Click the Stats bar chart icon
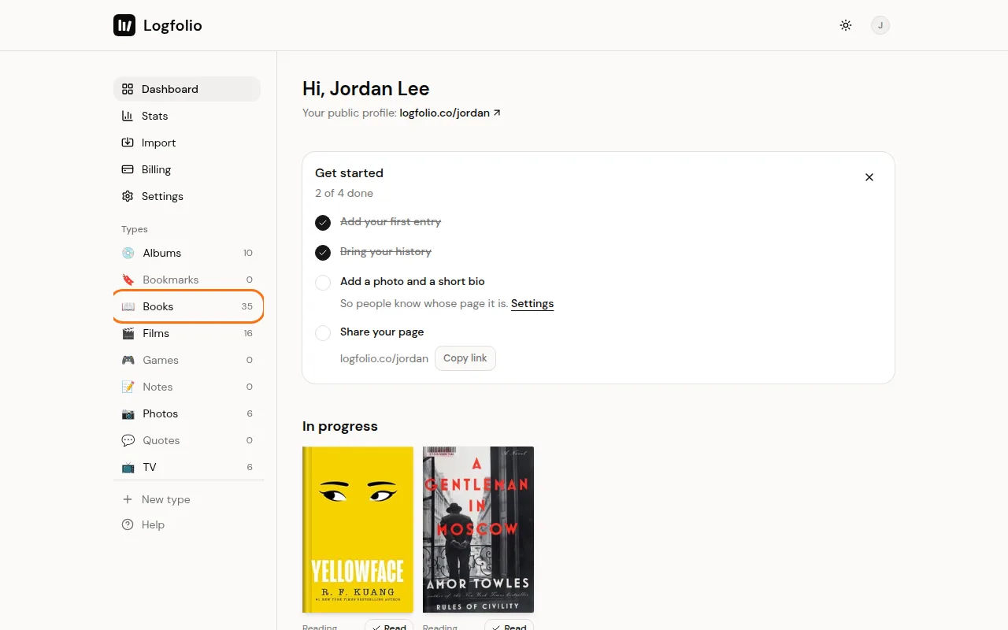1008x630 pixels. coord(128,116)
